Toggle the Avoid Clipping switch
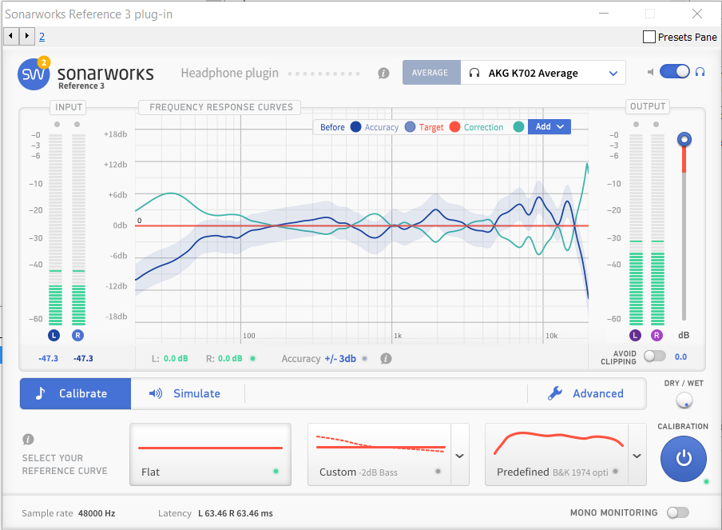Image resolution: width=722 pixels, height=530 pixels. tap(655, 357)
